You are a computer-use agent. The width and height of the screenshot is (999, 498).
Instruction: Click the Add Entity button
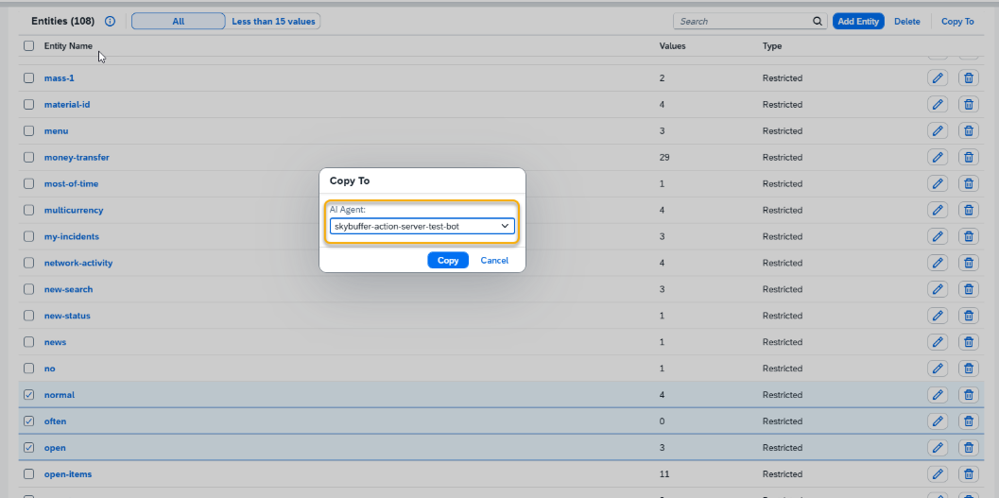858,22
